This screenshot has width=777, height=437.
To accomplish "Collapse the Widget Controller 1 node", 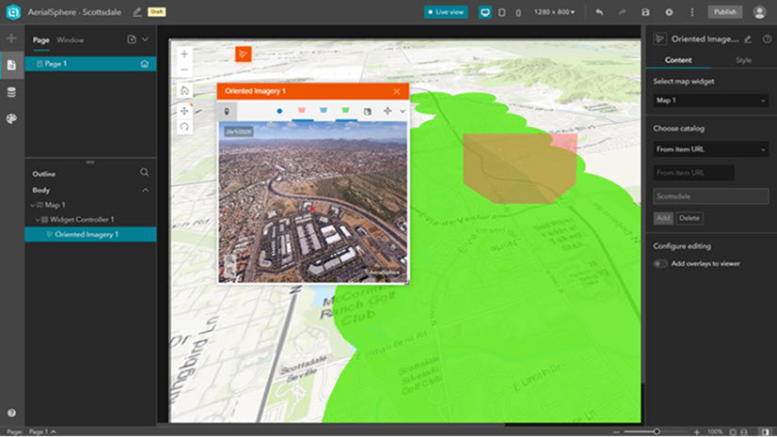I will click(38, 219).
